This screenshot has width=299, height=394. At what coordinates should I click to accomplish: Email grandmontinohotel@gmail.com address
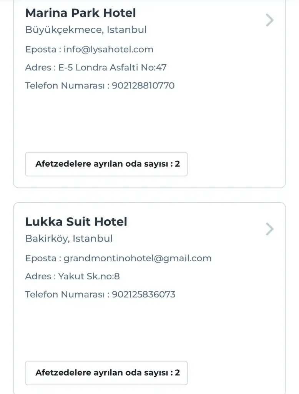point(138,258)
